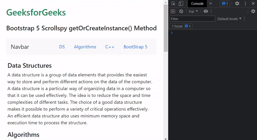
Task: Click the Data Structures section heading
Action: 30,66
